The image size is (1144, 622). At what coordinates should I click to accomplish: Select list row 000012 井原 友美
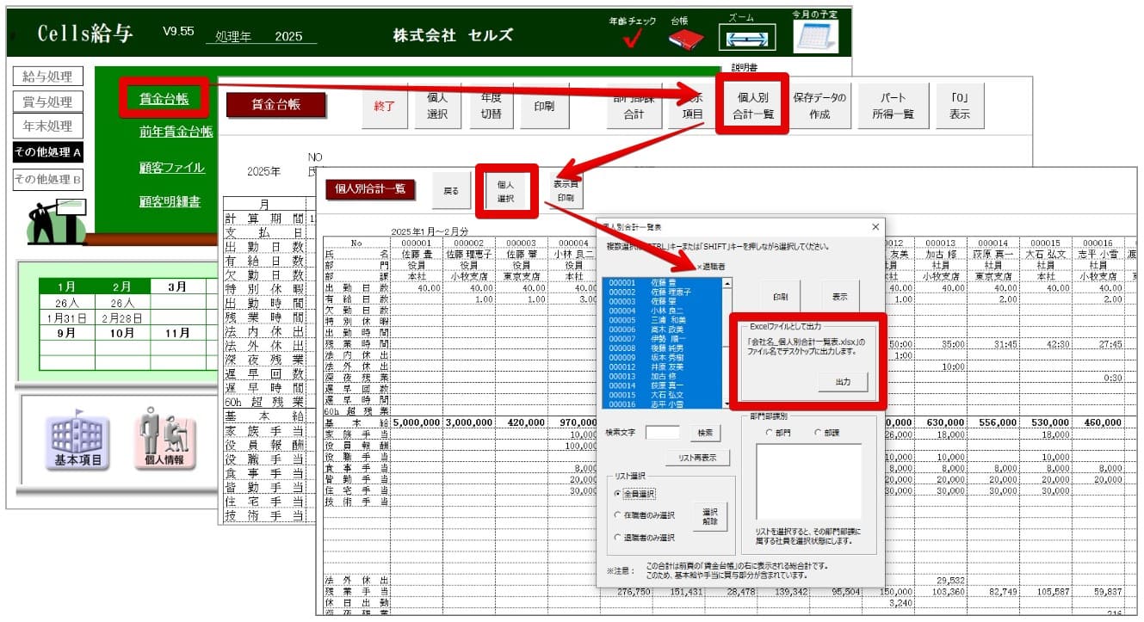pyautogui.click(x=662, y=366)
